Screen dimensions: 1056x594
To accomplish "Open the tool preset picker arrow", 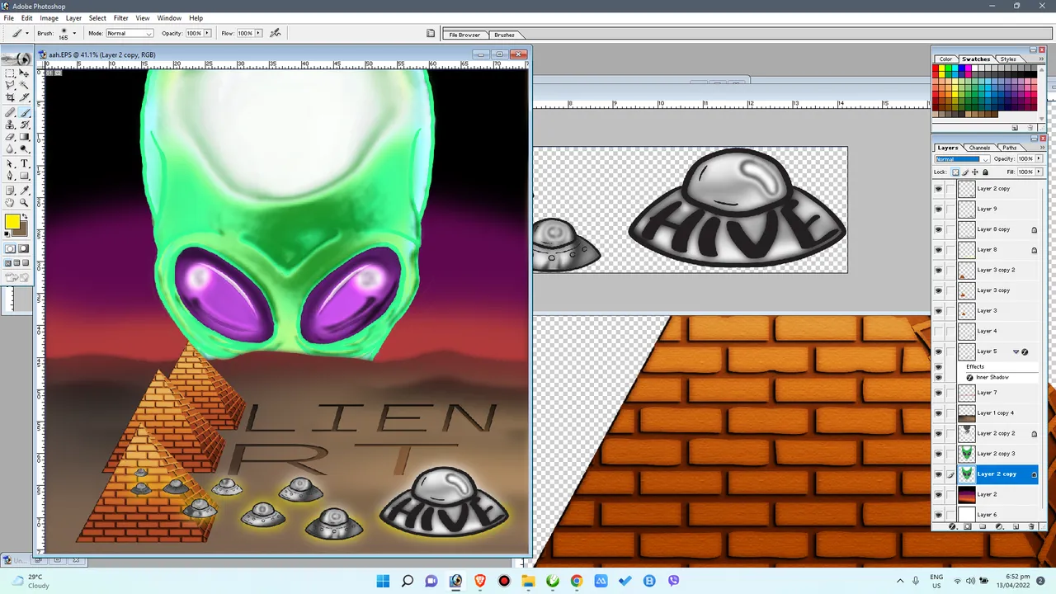I will click(x=27, y=34).
